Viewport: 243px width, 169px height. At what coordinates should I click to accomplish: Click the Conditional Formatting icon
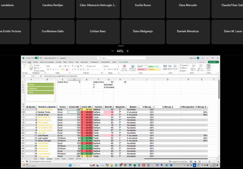[x=124, y=66]
